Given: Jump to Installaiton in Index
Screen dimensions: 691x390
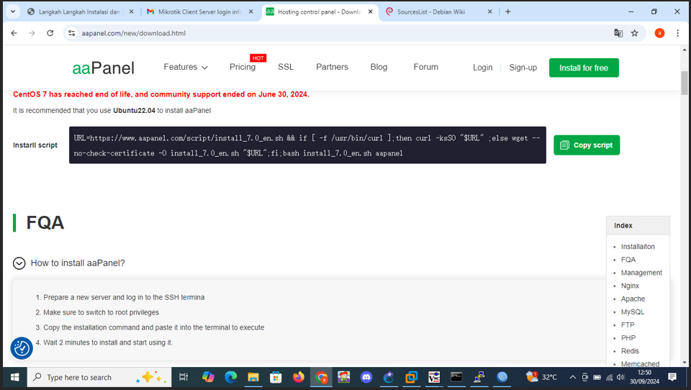Looking at the screenshot, I should coord(638,247).
